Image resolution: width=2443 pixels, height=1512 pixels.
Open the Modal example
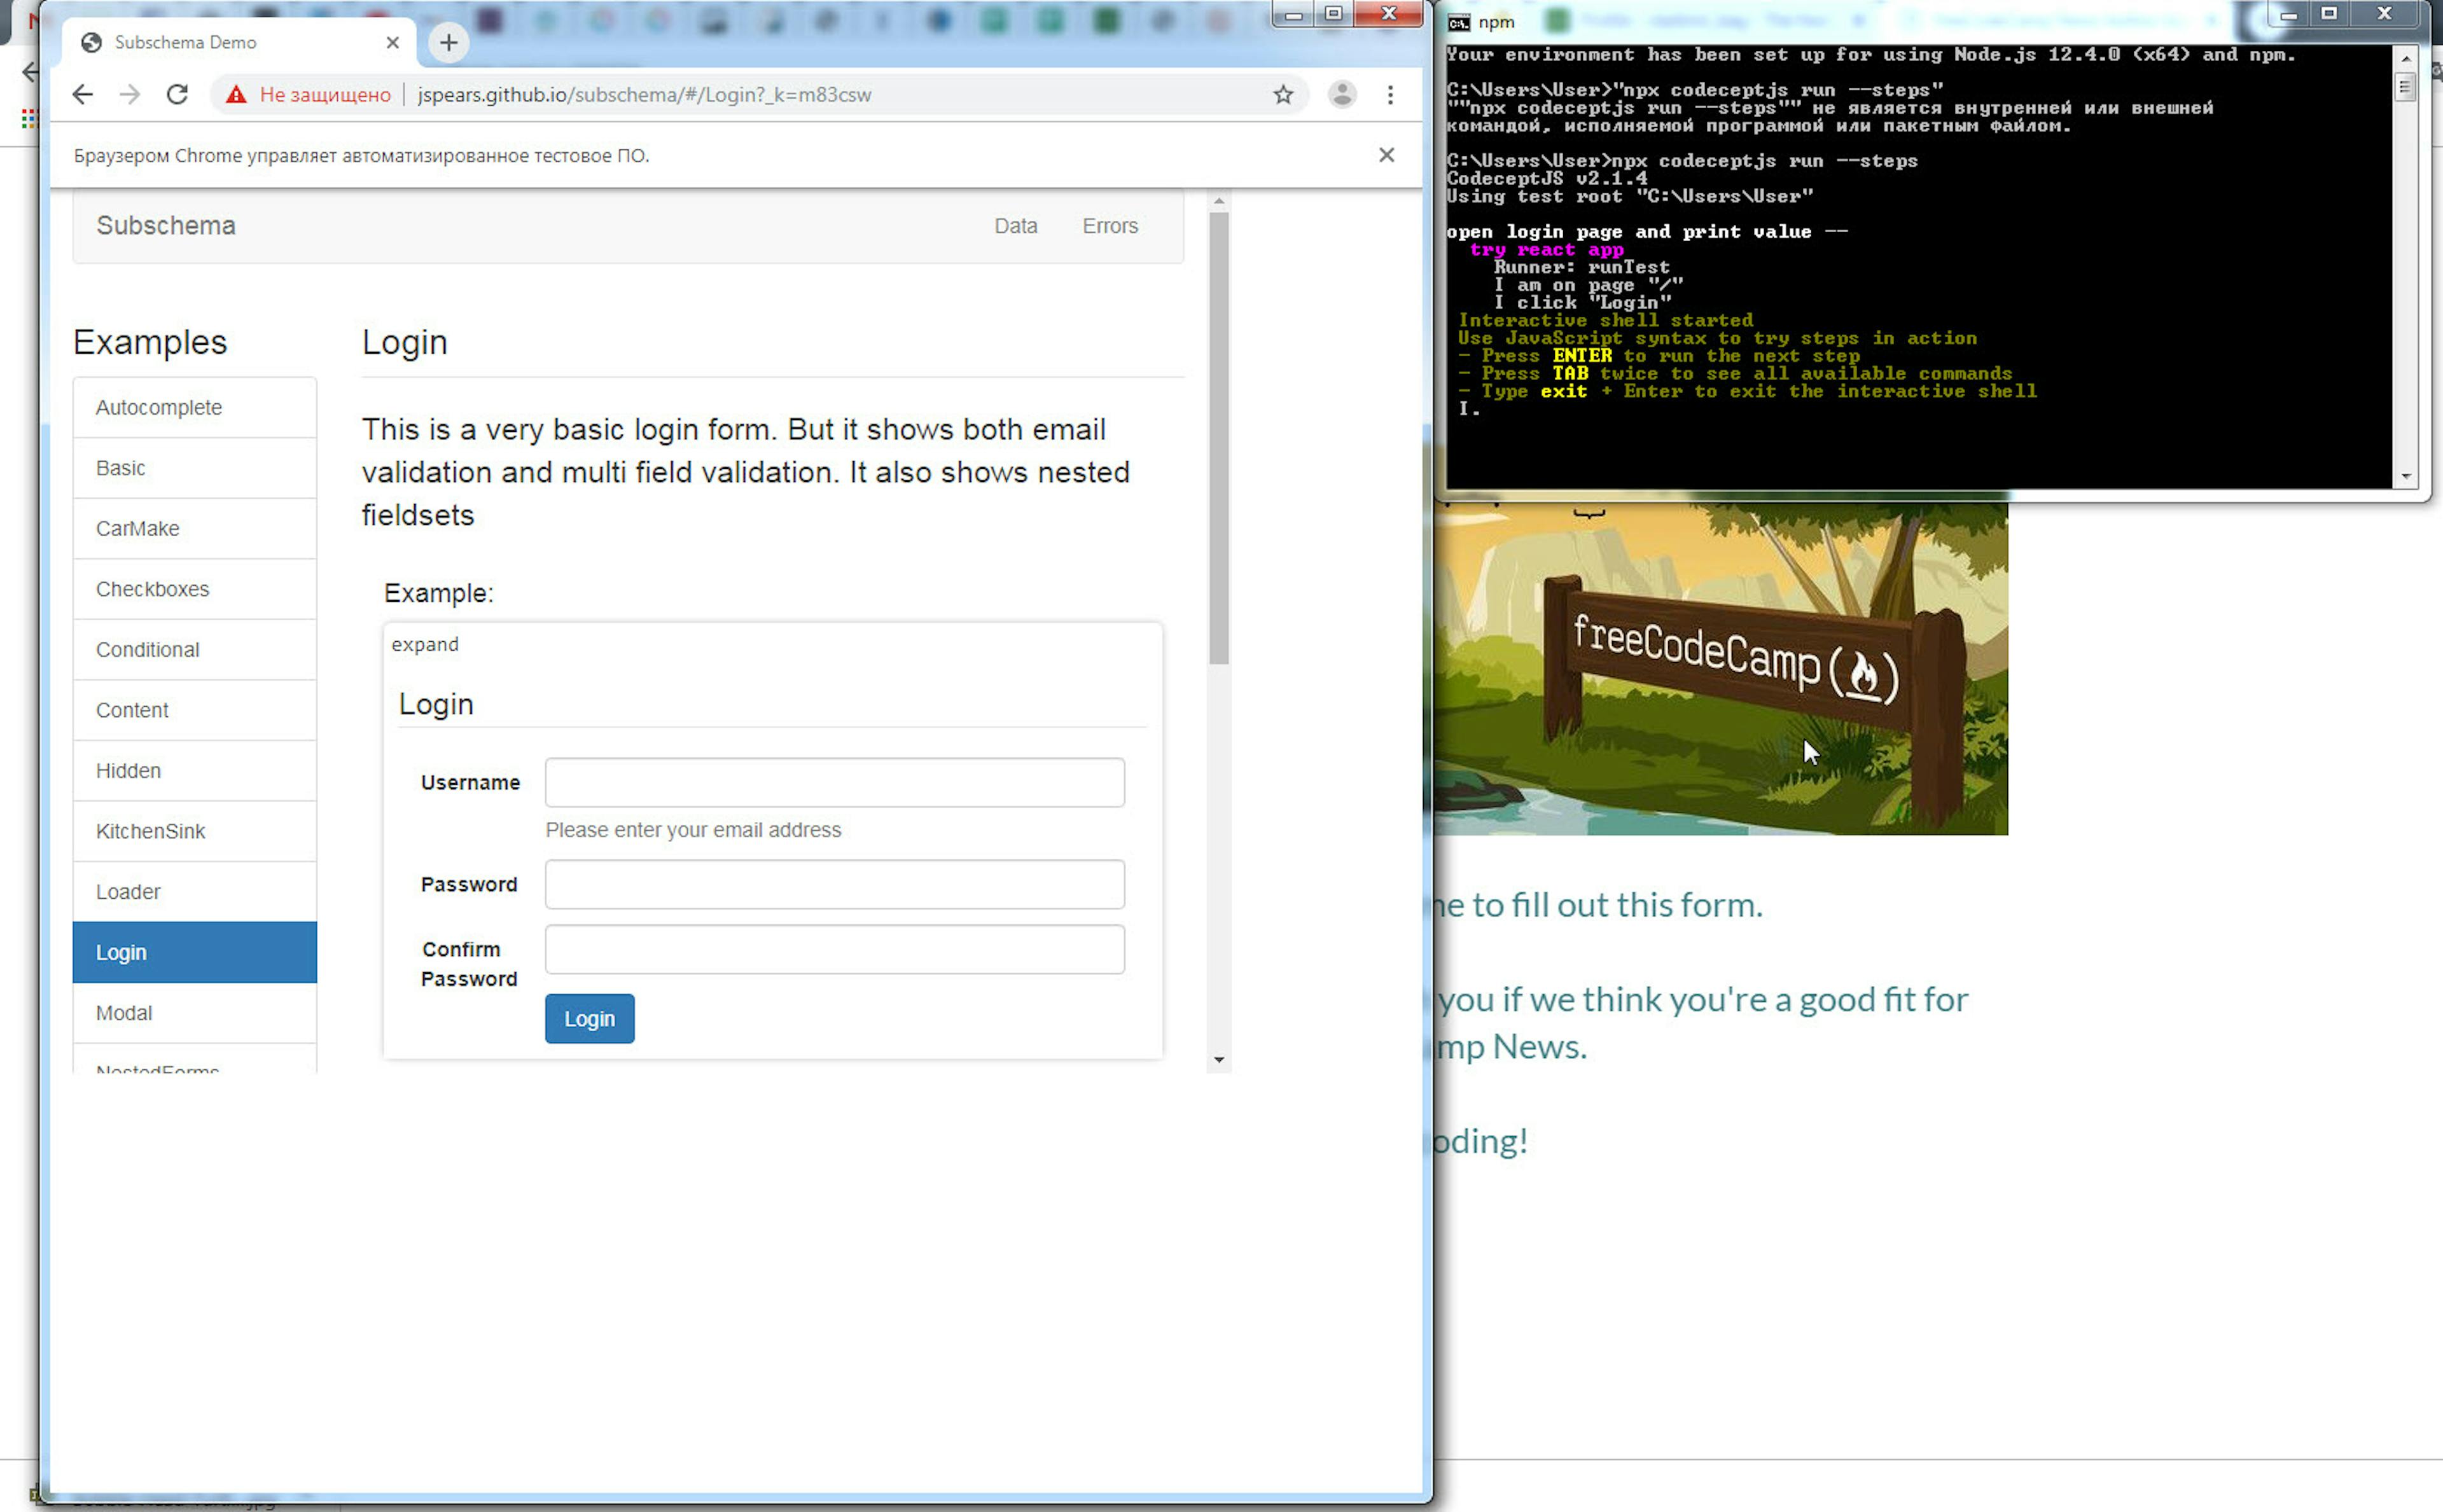[195, 1013]
